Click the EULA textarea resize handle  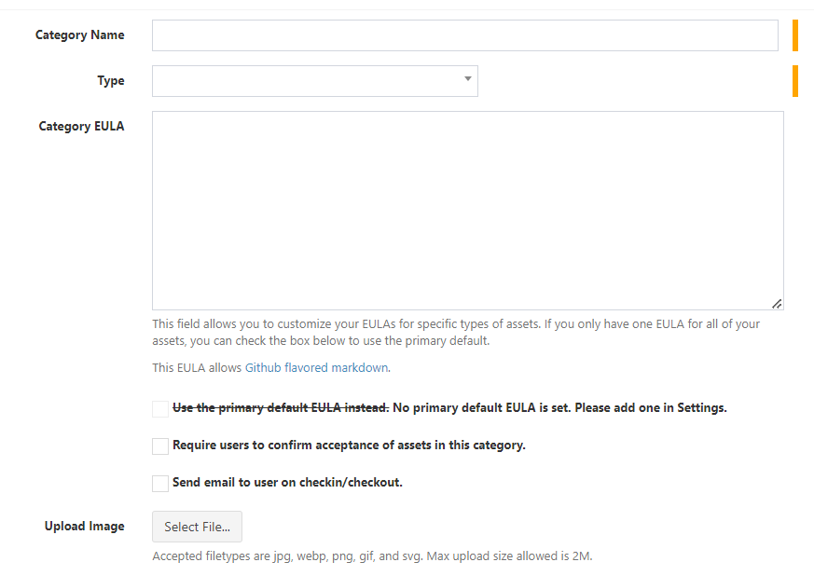pyautogui.click(x=777, y=303)
